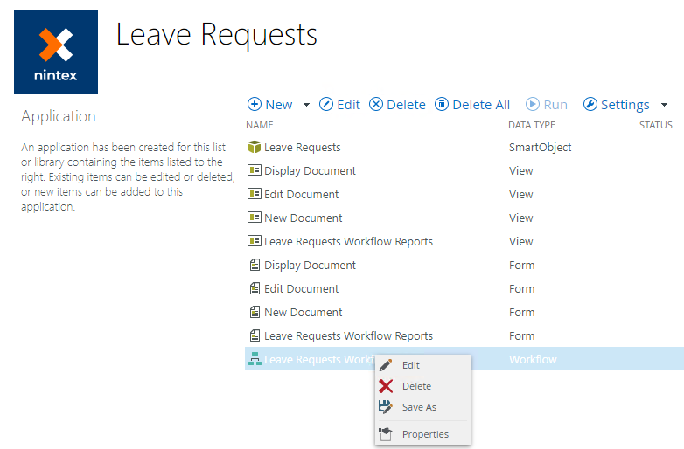Screen dimensions: 684x449
Task: Select the Display Document form name
Action: click(x=311, y=266)
